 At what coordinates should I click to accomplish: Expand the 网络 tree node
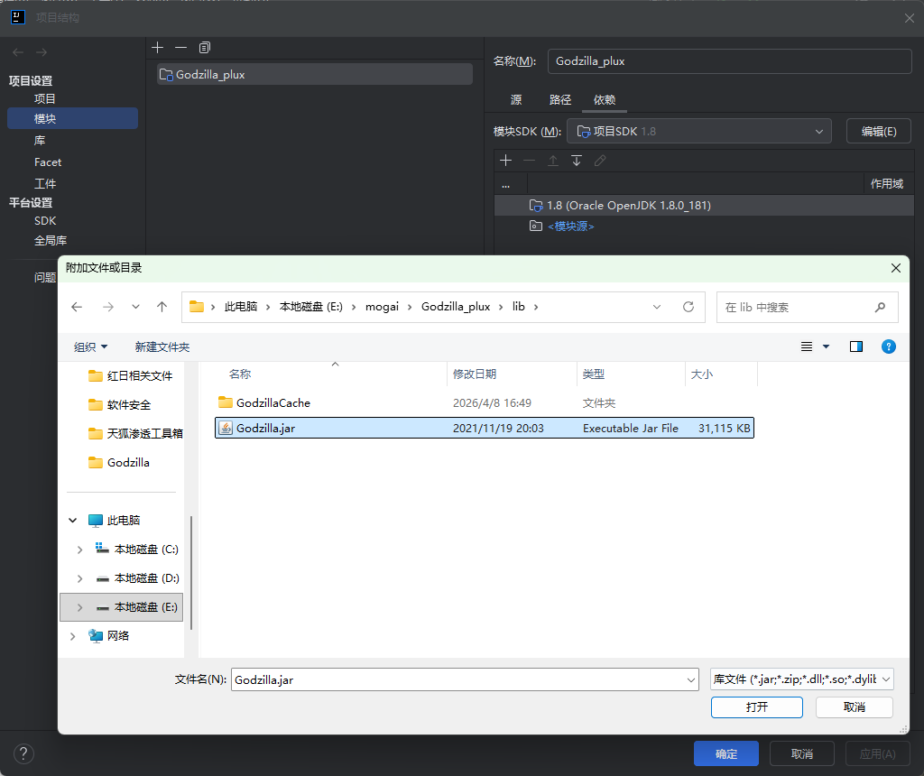point(72,636)
